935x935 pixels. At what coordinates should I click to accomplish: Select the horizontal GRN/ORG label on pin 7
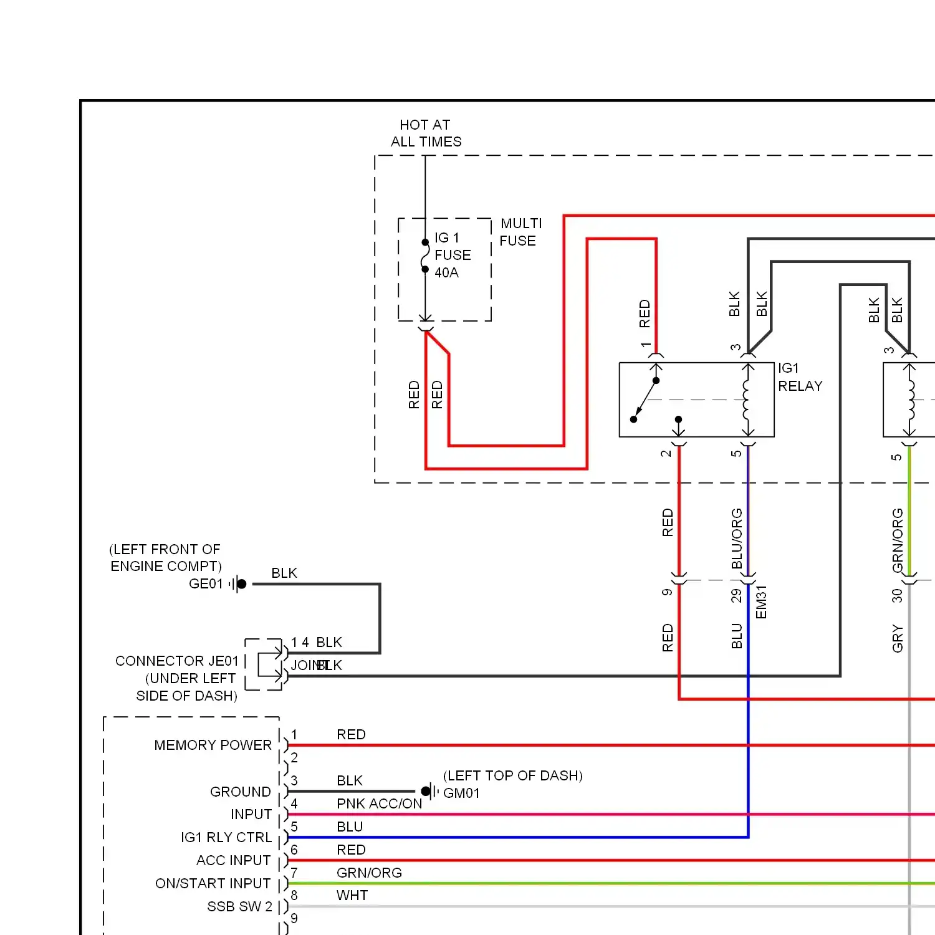(369, 873)
